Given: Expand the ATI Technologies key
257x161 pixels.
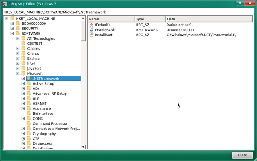Looking at the screenshot, I should tap(18, 38).
